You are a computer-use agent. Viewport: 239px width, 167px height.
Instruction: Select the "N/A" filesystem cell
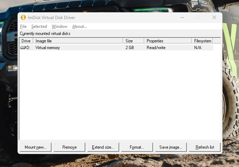198,48
